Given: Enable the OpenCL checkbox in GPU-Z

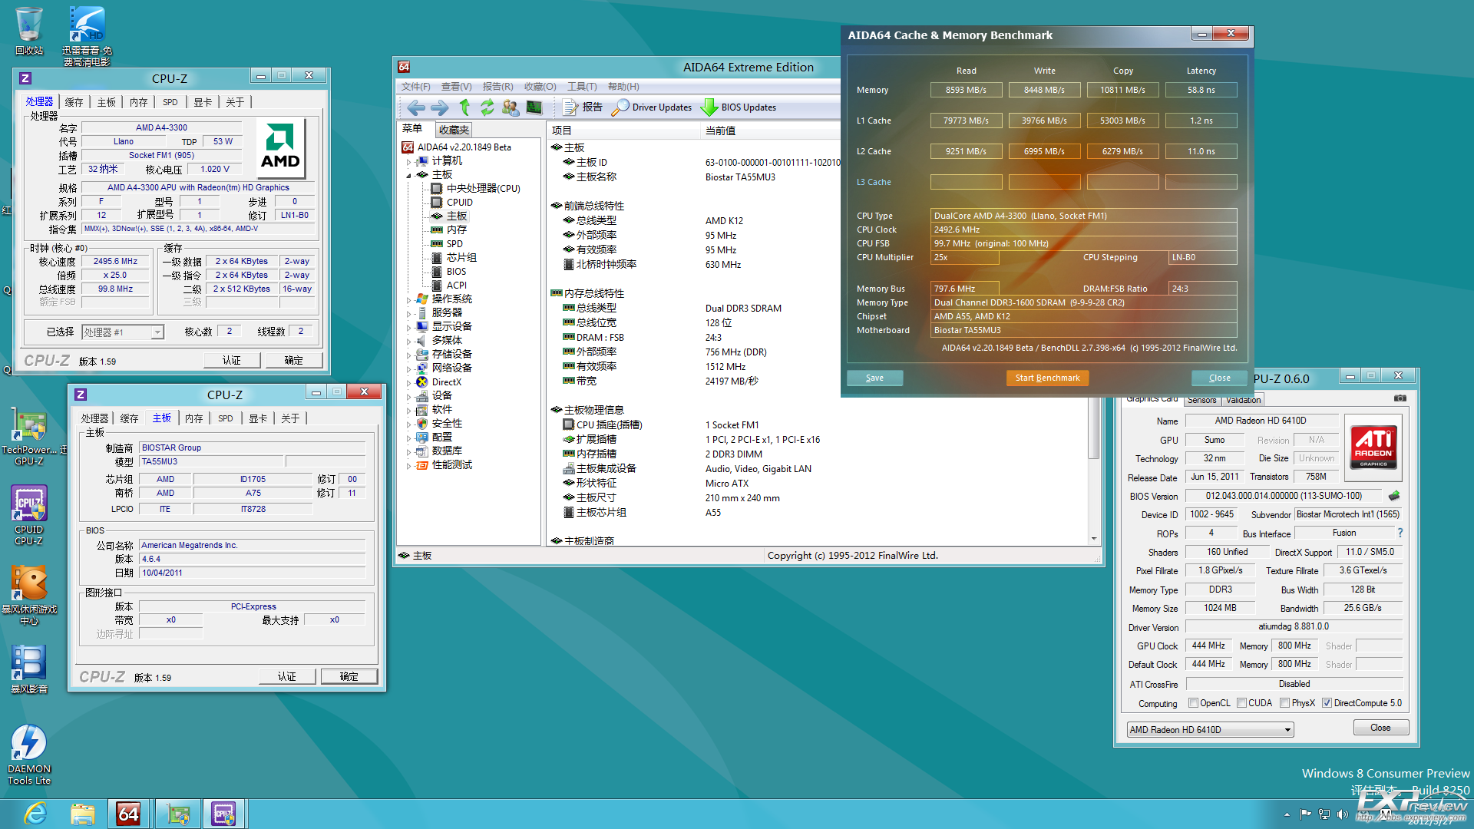Looking at the screenshot, I should click(x=1193, y=703).
